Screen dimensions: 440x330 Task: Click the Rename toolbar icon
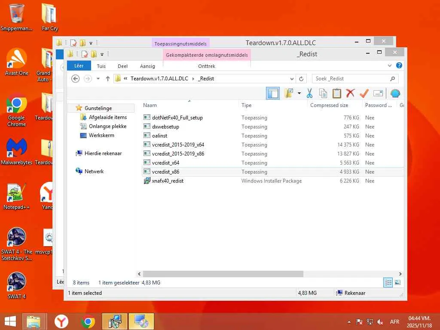tap(378, 93)
